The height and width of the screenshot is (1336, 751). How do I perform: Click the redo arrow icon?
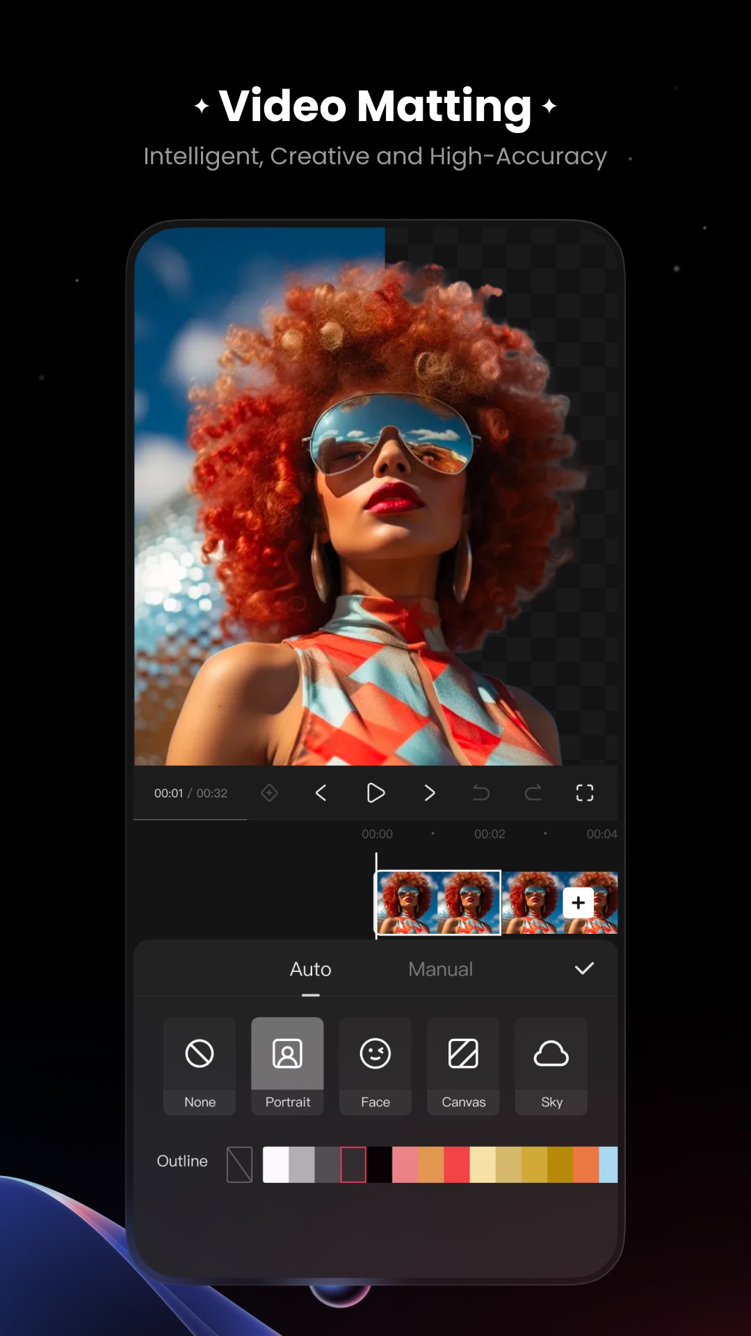coord(533,793)
